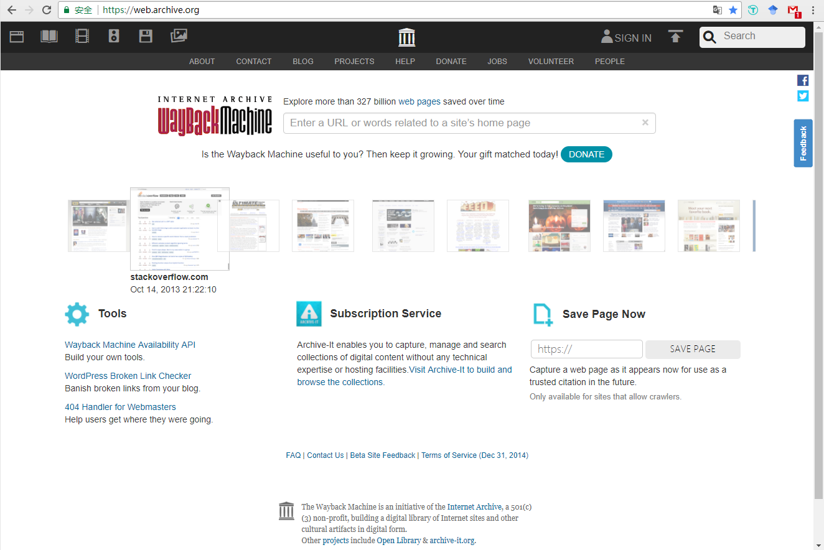Screen dimensions: 824x550
Task: Click the Archive-It logo icon
Action: (x=309, y=314)
